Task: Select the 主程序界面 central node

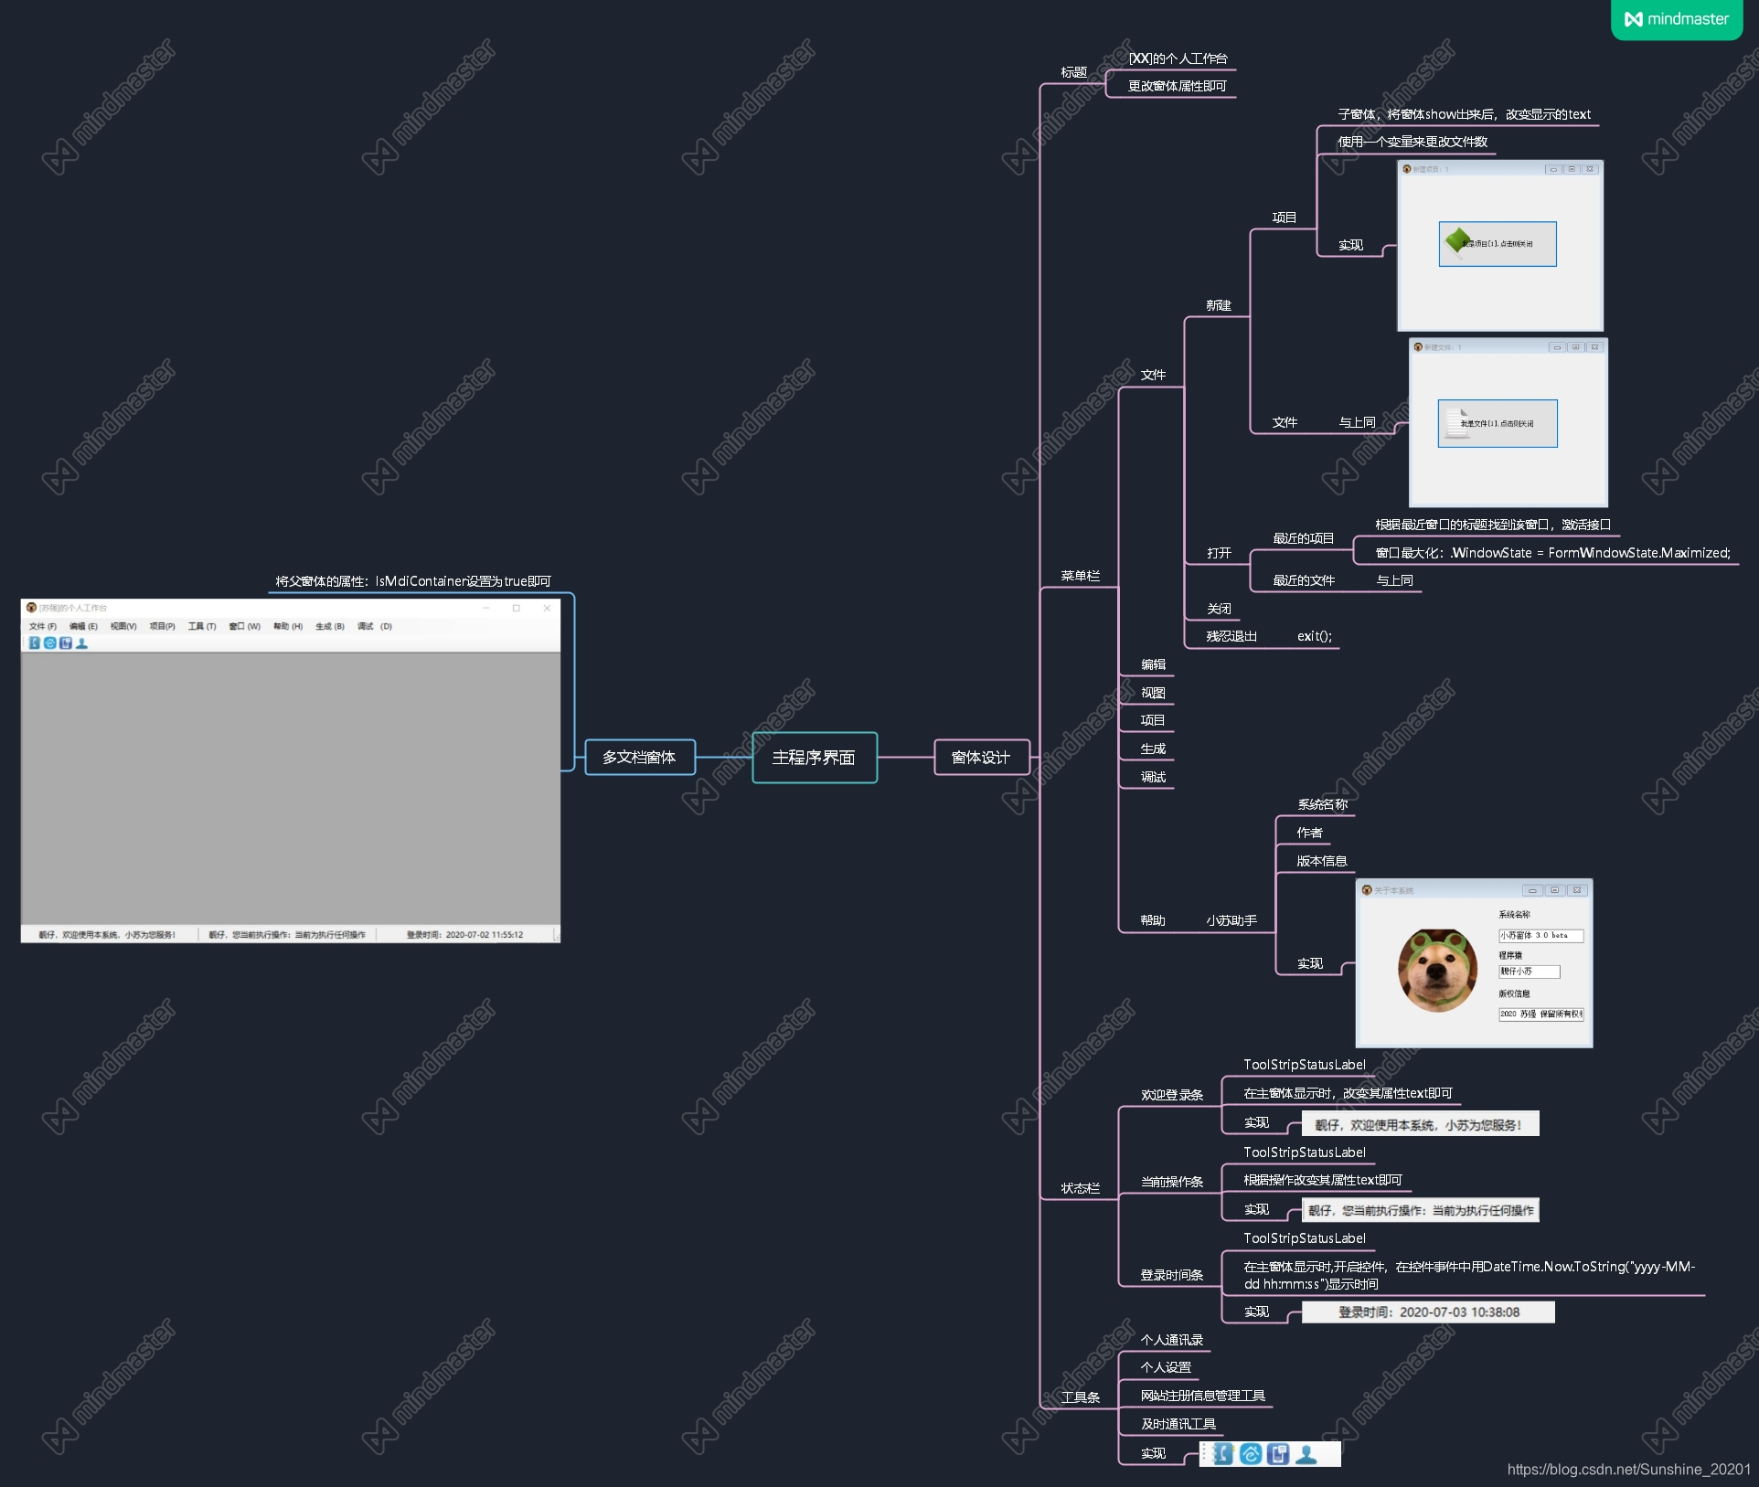Action: (x=814, y=758)
